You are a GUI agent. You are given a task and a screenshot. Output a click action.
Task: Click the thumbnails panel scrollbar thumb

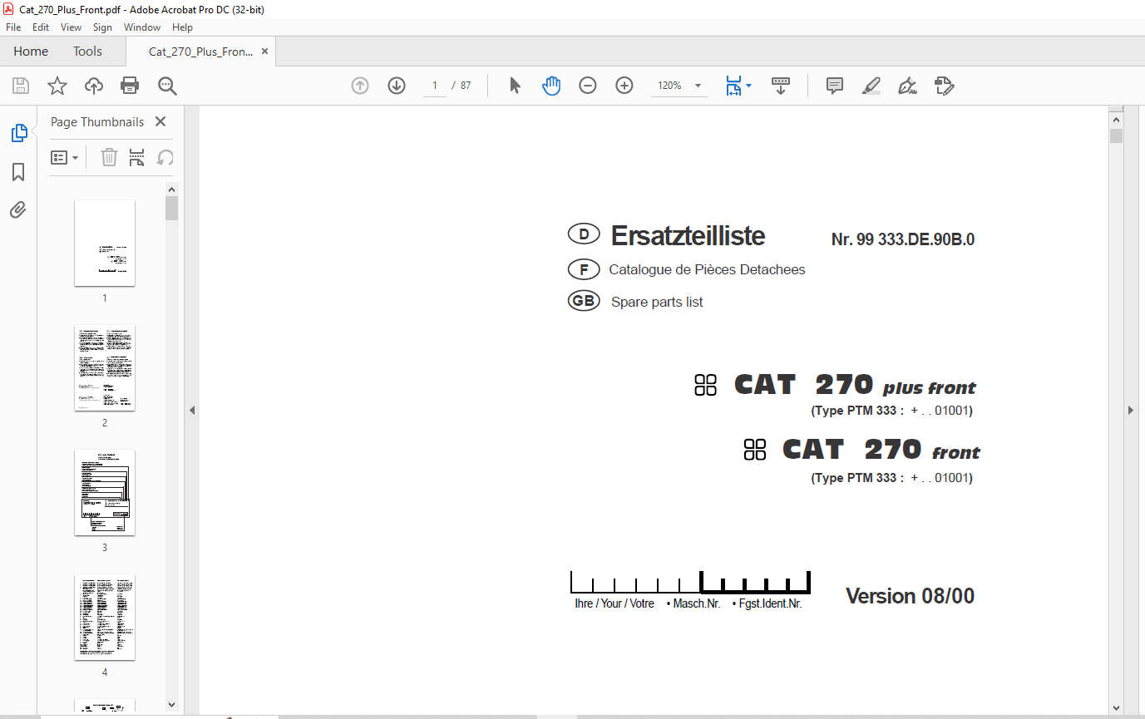(171, 208)
